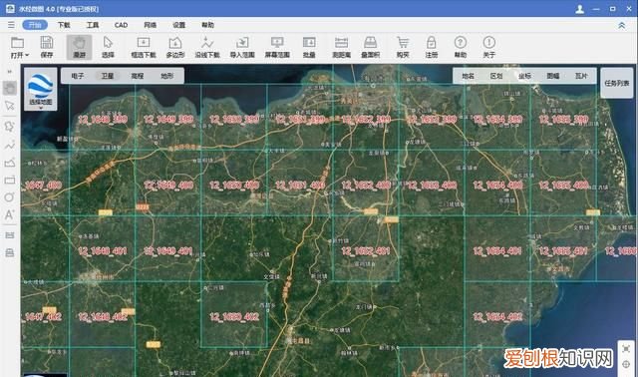Select arrow pointer in left sidebar
This screenshot has height=377, width=638.
pyautogui.click(x=10, y=106)
